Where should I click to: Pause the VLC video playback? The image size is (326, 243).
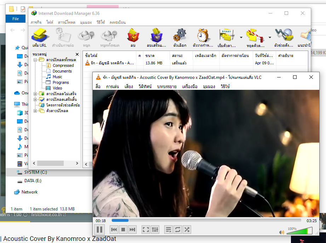coord(99,230)
